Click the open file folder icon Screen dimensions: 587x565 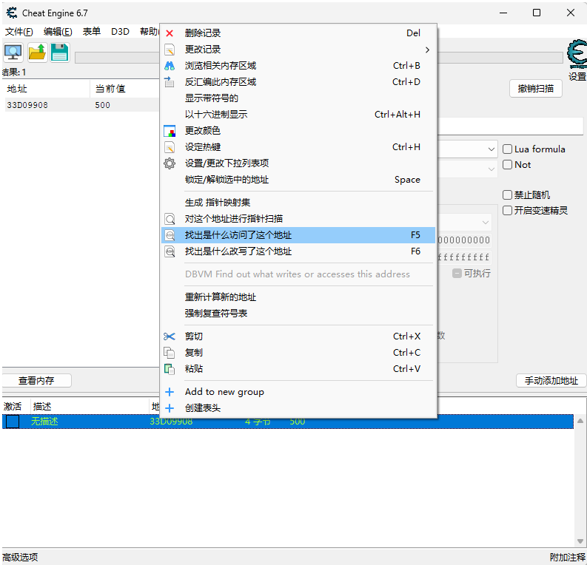point(37,53)
